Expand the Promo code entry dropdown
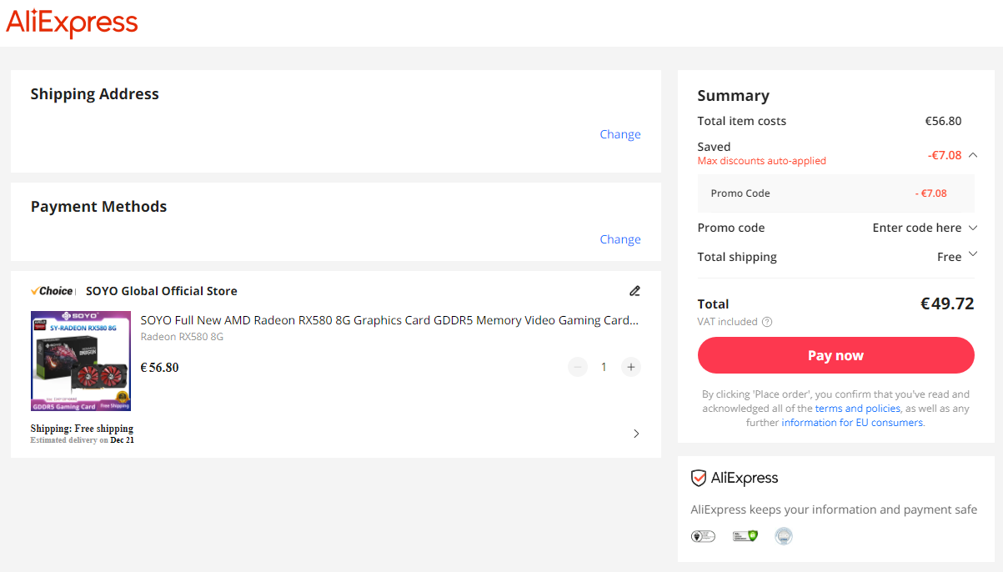Screen dimensions: 1003x572 point(973,228)
